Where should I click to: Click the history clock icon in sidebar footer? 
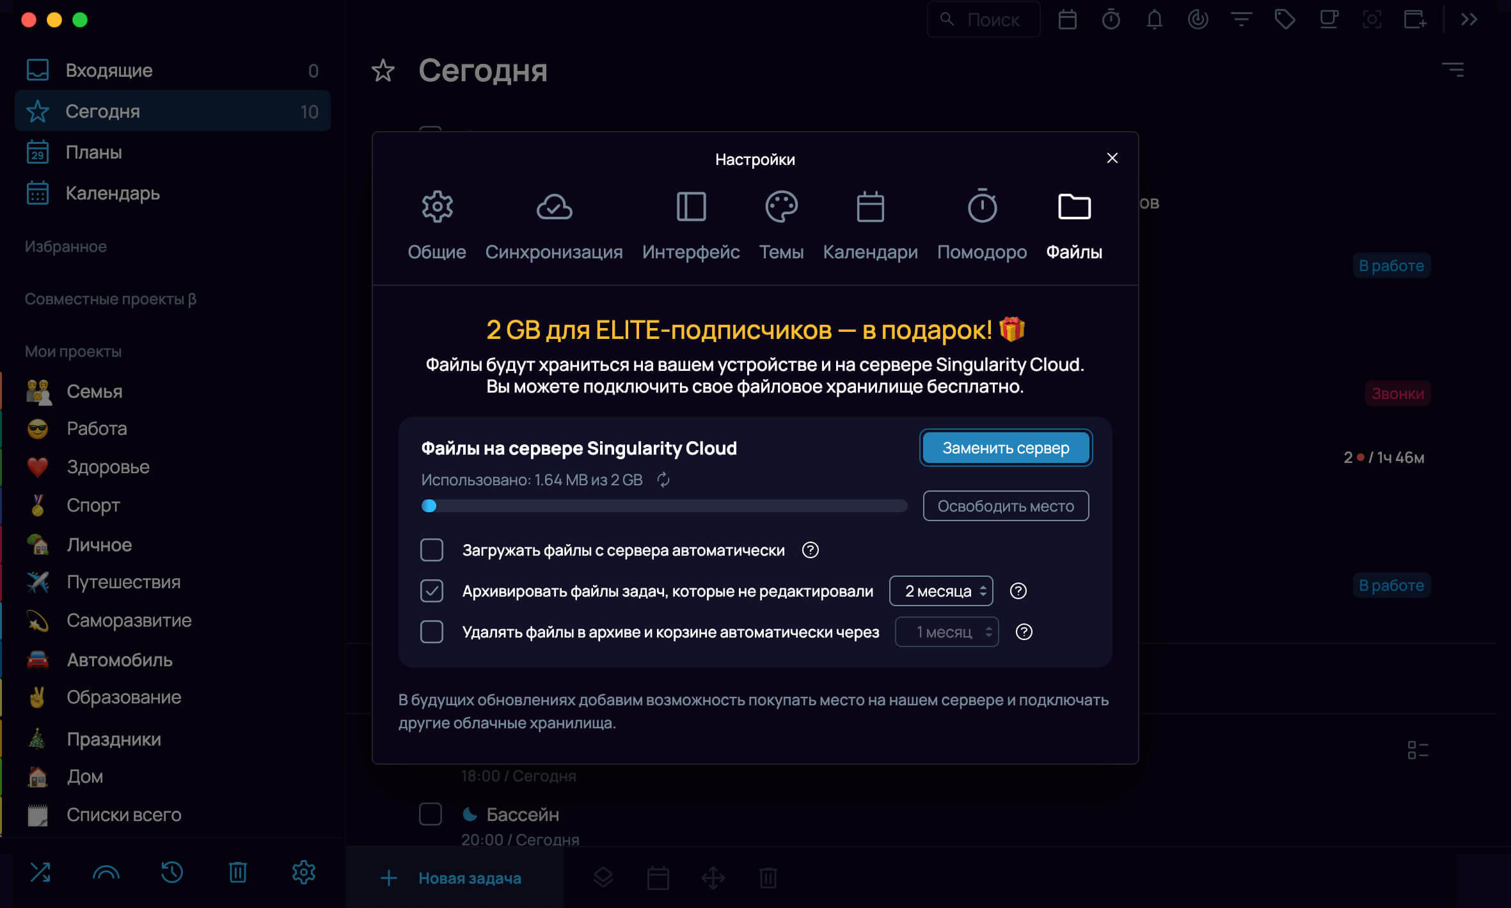tap(172, 872)
